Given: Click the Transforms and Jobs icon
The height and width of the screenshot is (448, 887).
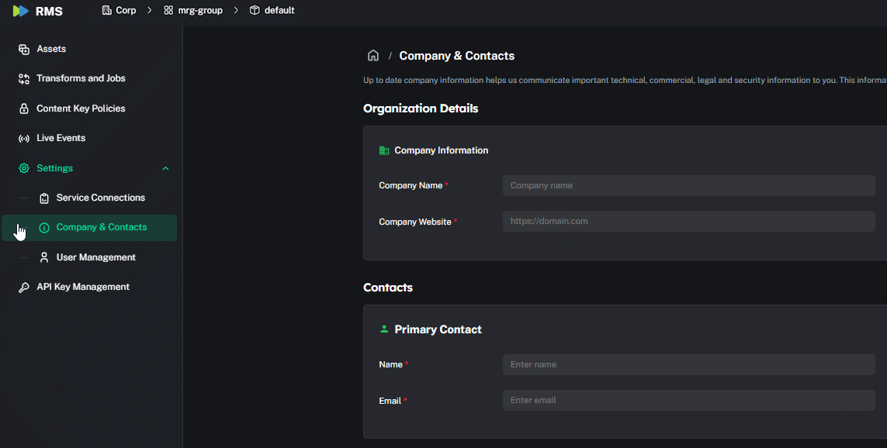Looking at the screenshot, I should (x=24, y=78).
